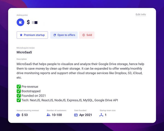Click the green checkmark beside Tech stack line
The image size is (164, 131).
(x=19, y=100)
